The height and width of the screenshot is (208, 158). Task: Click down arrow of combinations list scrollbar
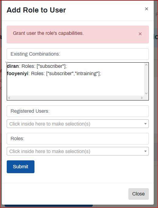pyautogui.click(x=146, y=93)
